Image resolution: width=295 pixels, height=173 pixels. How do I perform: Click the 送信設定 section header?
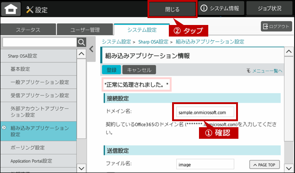pos(192,150)
